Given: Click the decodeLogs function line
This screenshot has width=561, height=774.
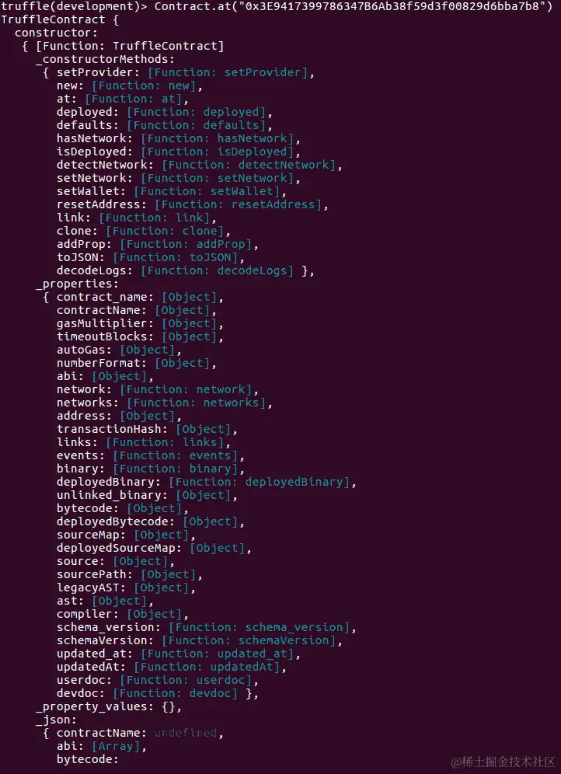Looking at the screenshot, I should (186, 270).
